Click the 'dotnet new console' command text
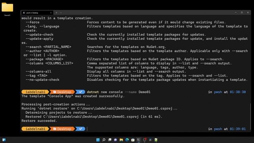This screenshot has width=254, height=143. pyautogui.click(x=105, y=92)
